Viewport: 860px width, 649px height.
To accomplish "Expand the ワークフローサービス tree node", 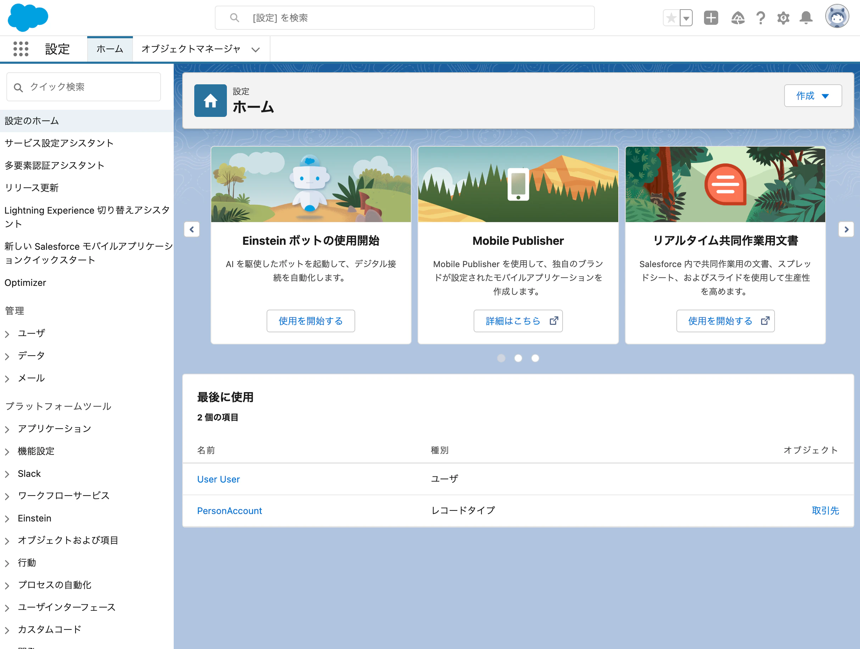I will 7,496.
